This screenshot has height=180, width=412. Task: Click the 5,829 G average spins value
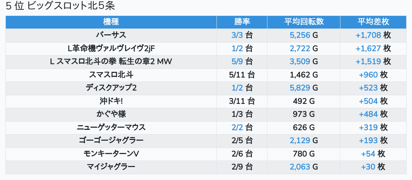tap(304, 88)
